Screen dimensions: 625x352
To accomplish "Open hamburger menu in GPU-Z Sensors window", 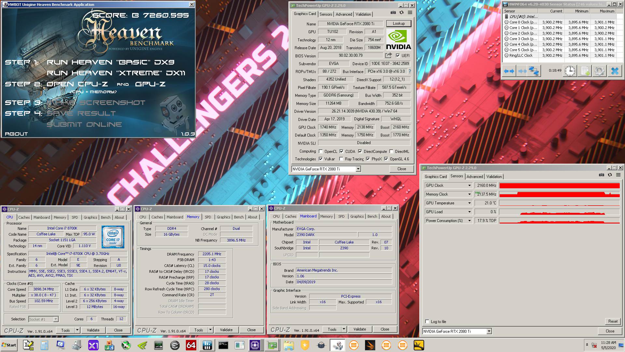I will tap(618, 175).
